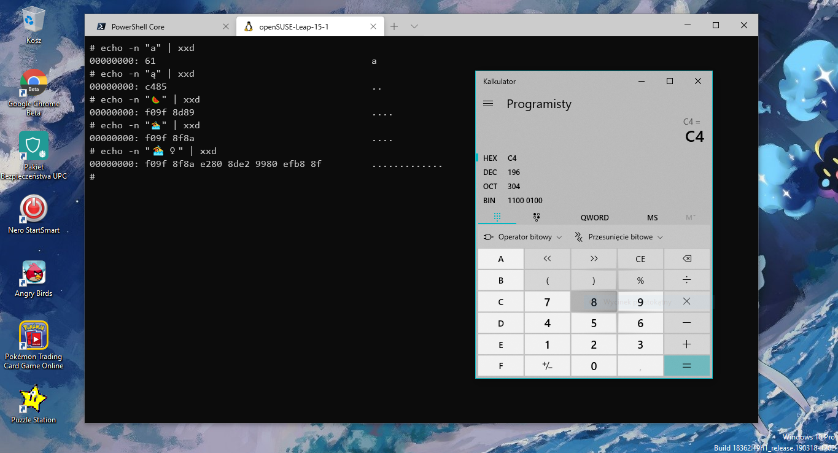Select the Nero StartSmart desktop icon
The image size is (838, 453).
point(34,214)
